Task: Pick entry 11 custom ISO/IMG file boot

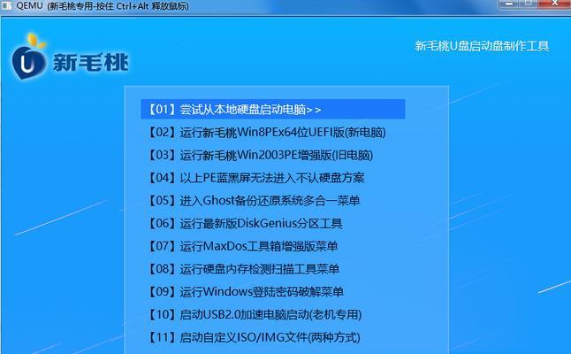Action: (x=254, y=337)
